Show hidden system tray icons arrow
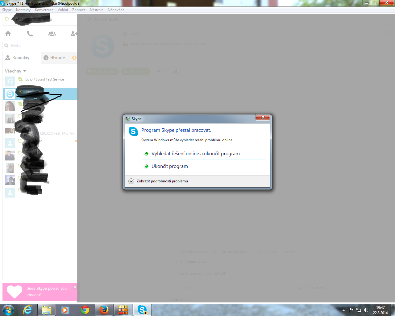 pyautogui.click(x=343, y=310)
